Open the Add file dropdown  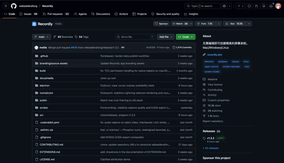[166, 37]
